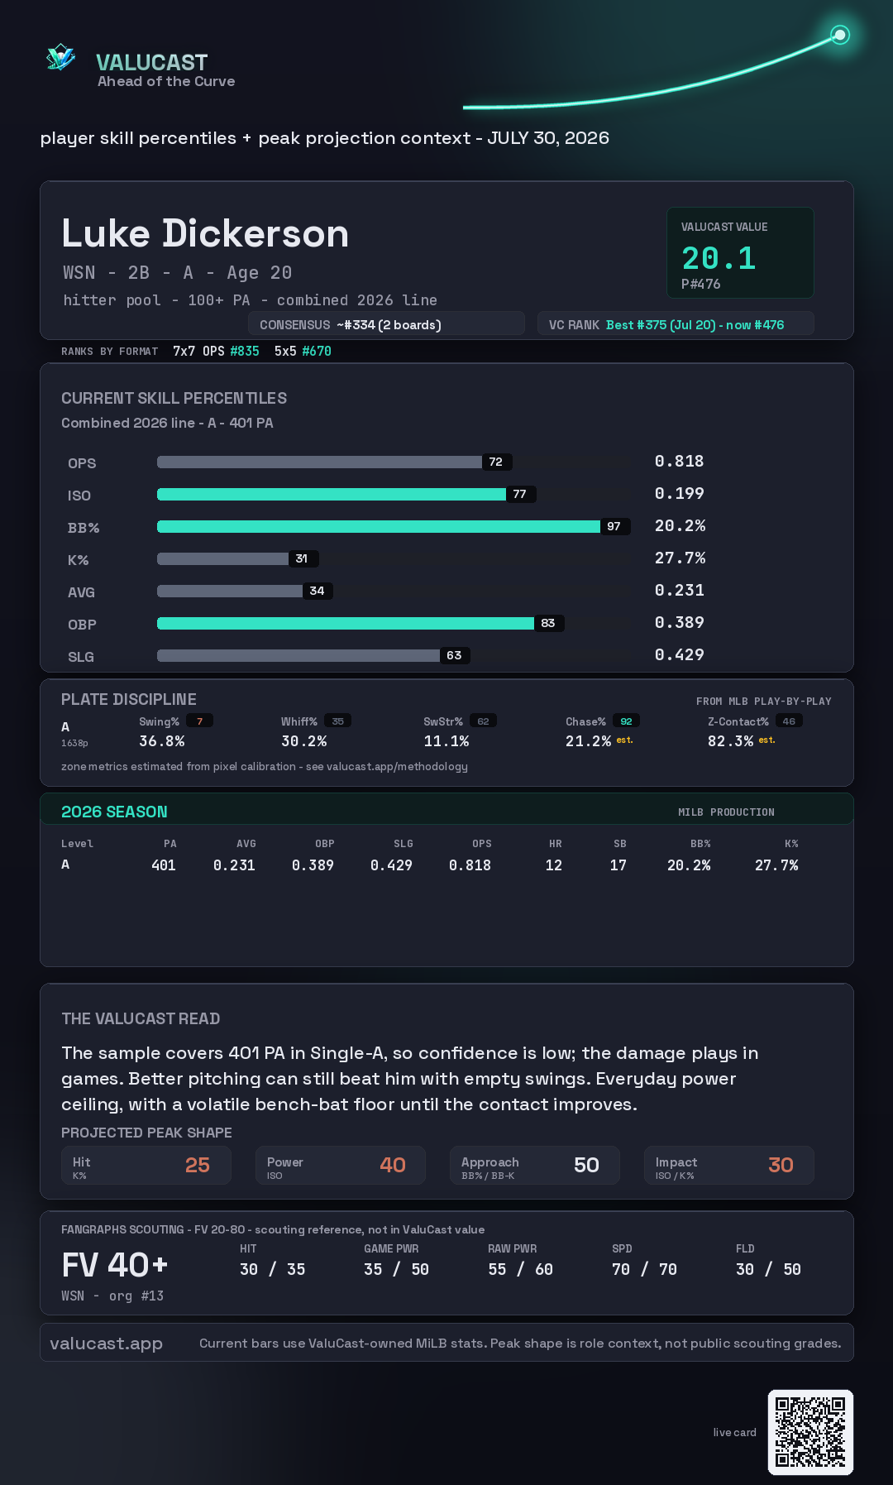This screenshot has height=1485, width=893.
Task: Click the Hit 25 peak tile
Action: (x=146, y=1165)
